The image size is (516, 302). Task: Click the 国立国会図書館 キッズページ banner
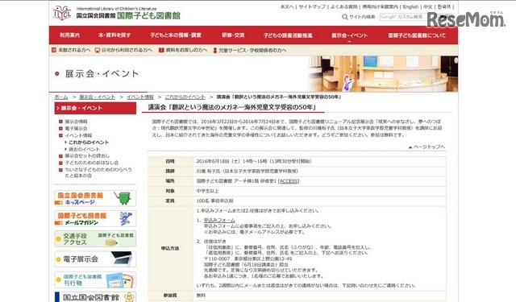(95, 198)
